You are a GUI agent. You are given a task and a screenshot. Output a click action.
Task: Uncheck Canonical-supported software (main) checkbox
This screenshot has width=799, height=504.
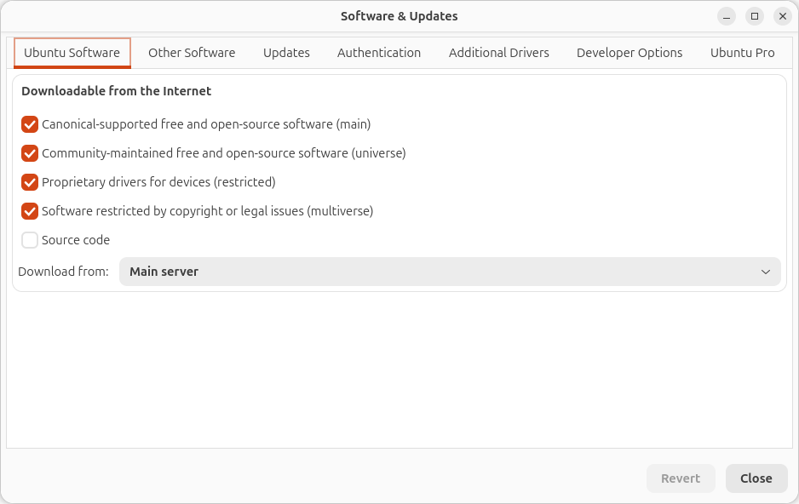(30, 124)
